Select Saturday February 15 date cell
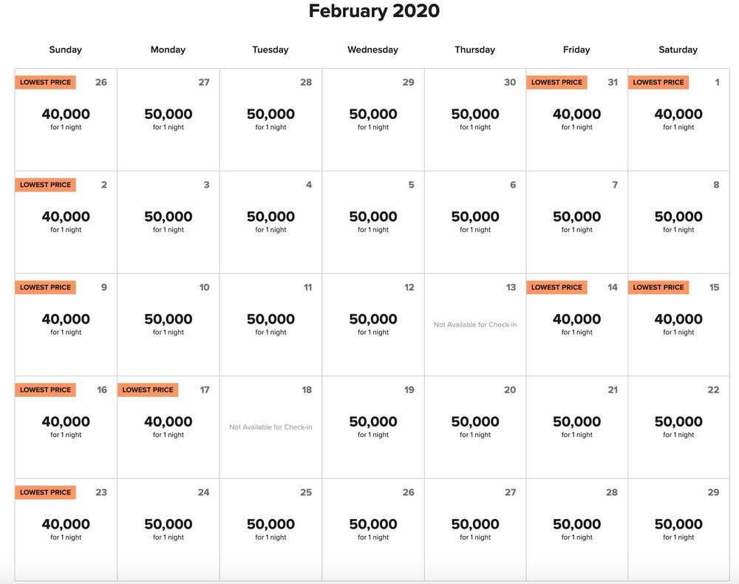The image size is (739, 584). pos(678,324)
